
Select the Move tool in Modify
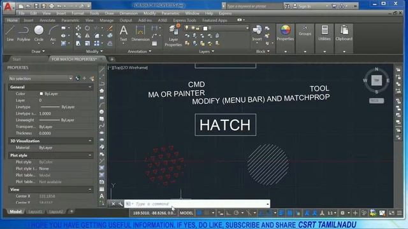[x=78, y=28]
